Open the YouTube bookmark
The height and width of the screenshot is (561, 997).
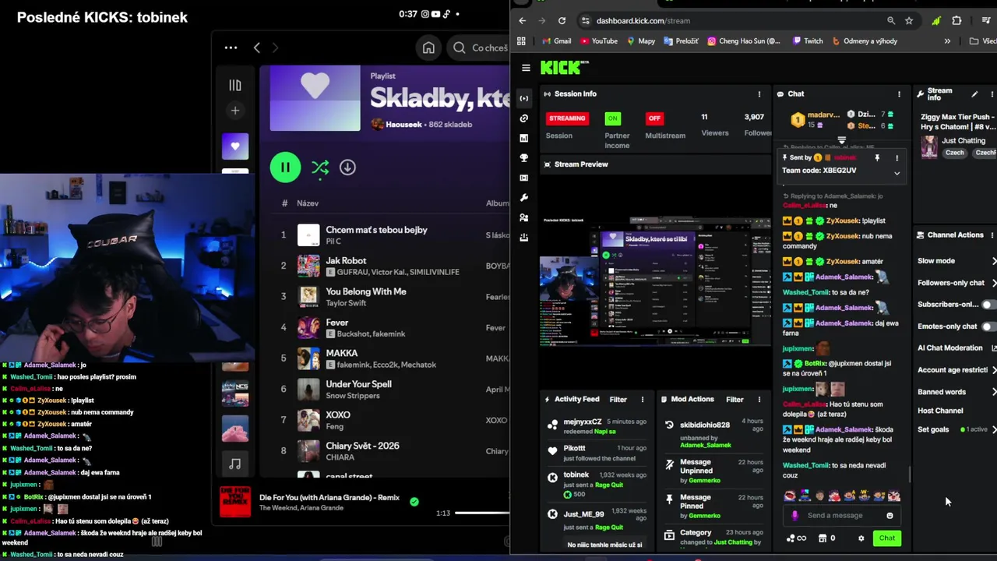point(598,41)
